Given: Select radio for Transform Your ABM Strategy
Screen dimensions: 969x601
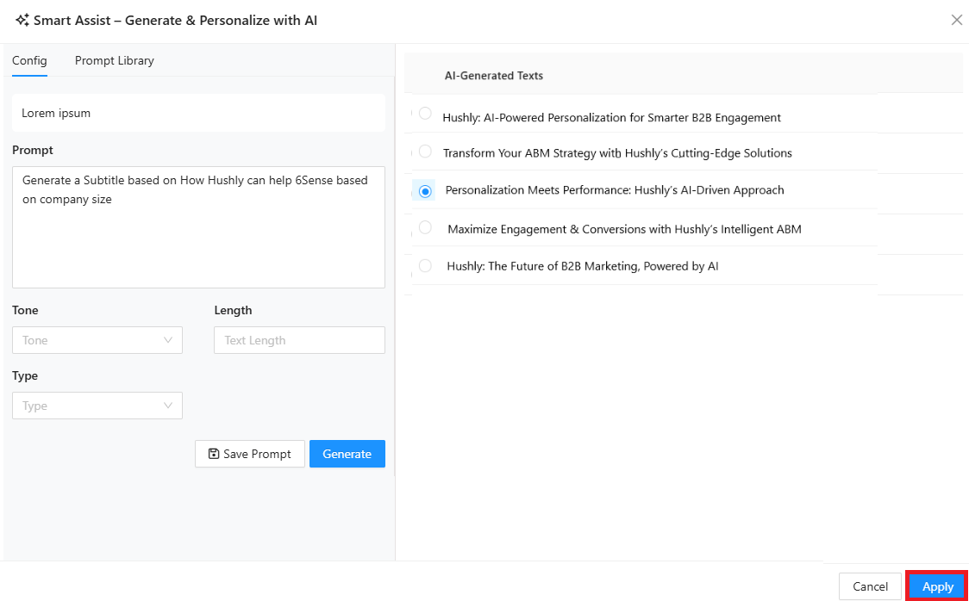Looking at the screenshot, I should tap(425, 152).
